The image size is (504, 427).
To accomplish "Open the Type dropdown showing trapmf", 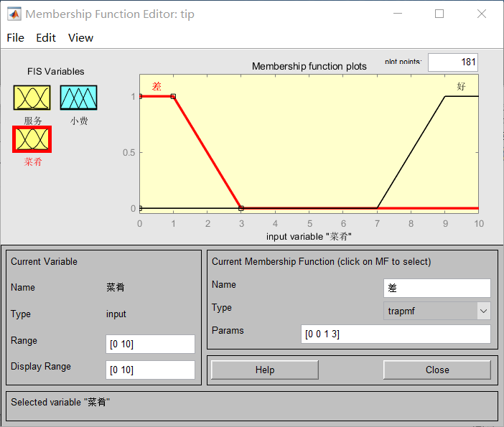I will tap(437, 311).
